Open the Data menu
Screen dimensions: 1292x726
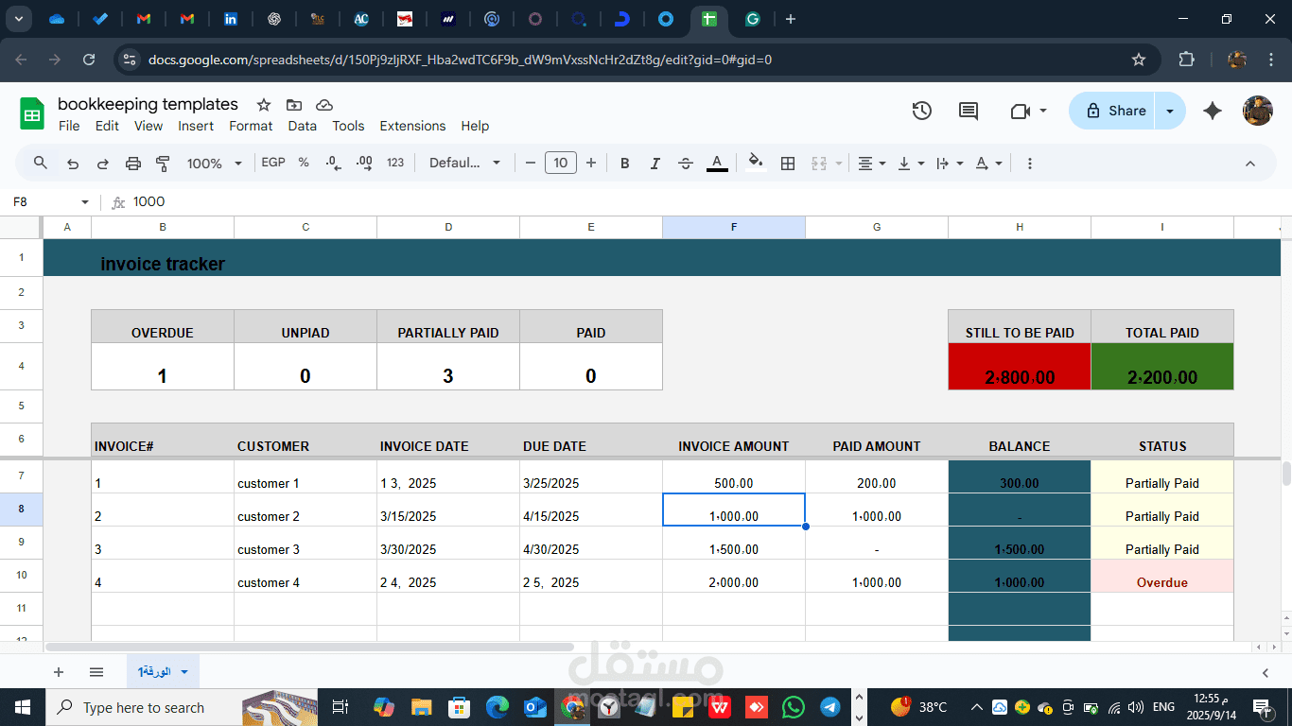point(303,126)
